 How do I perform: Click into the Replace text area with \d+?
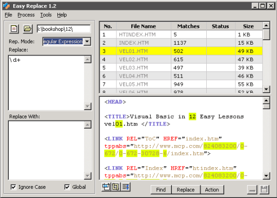coord(46,83)
